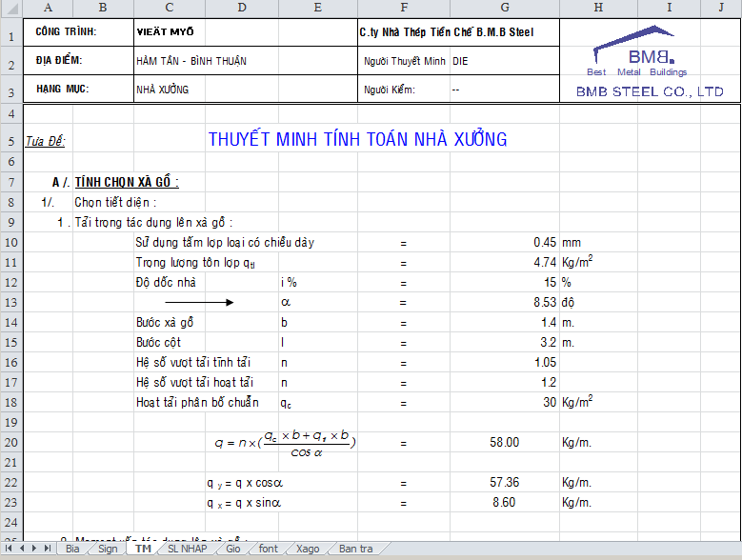Screen dimensions: 742x560
Task: Select the 8.60 result cell
Action: (505, 502)
